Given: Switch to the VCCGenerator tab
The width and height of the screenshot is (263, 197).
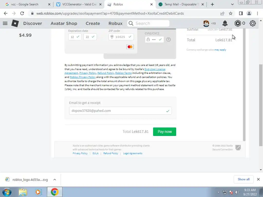Looking at the screenshot, I should (x=79, y=4).
